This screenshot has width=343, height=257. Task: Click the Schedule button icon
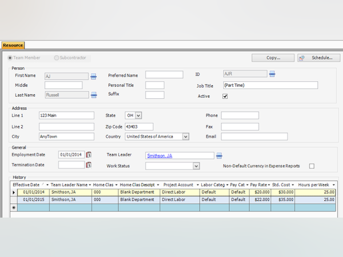(x=302, y=58)
